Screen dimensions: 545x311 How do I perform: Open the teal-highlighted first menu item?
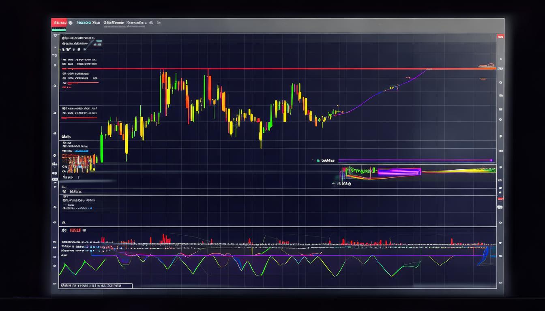83,23
